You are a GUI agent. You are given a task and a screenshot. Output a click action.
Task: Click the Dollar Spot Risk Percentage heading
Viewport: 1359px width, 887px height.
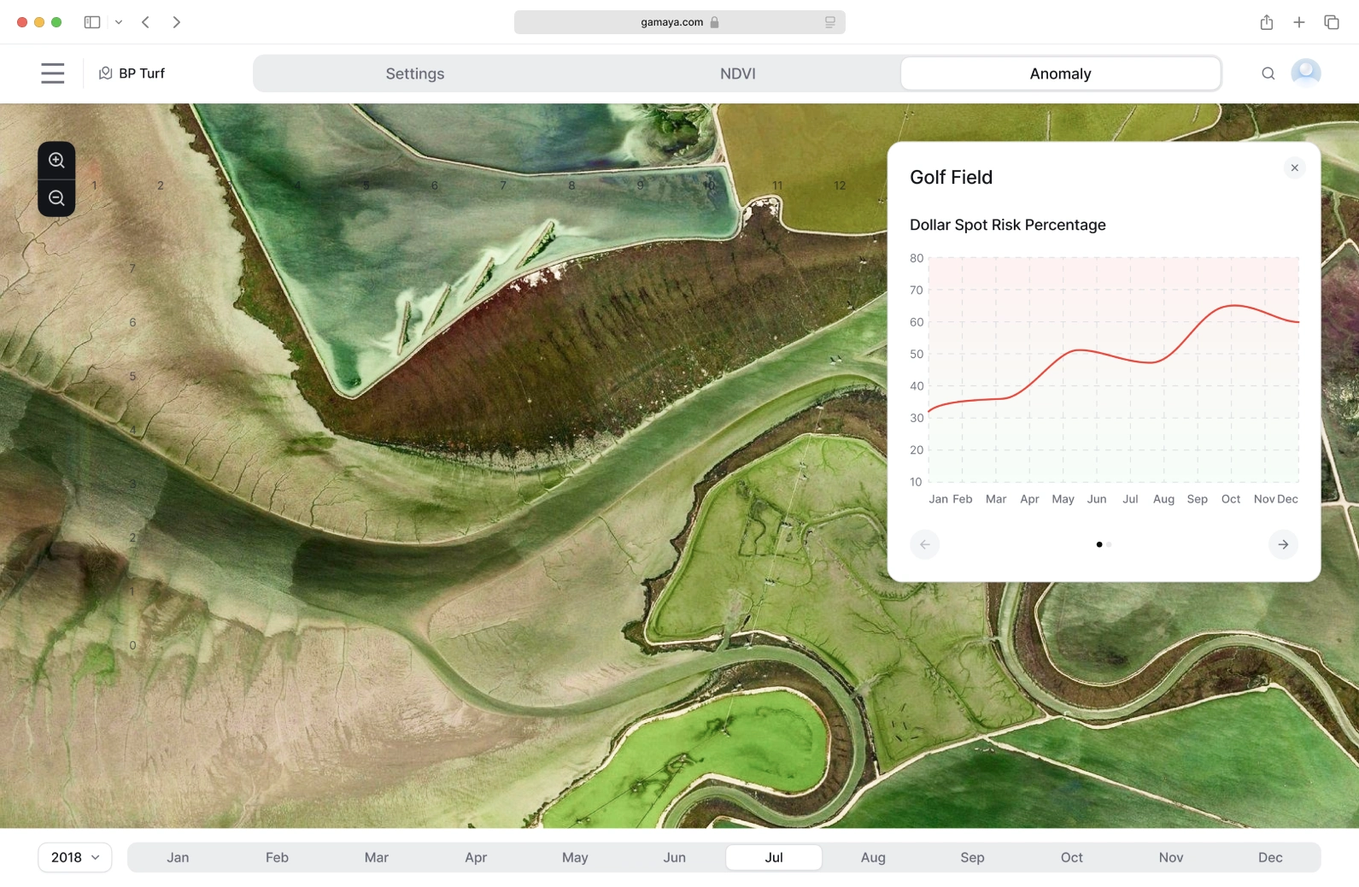tap(1007, 225)
